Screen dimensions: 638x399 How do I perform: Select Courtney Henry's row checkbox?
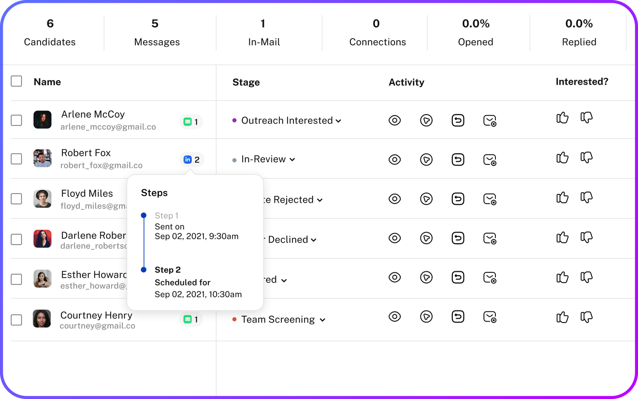[x=16, y=320]
